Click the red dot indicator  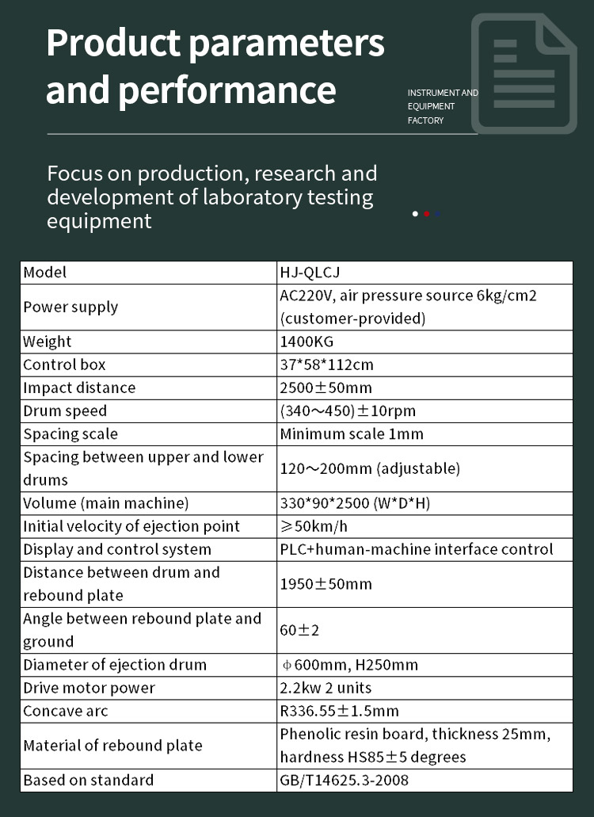[426, 214]
